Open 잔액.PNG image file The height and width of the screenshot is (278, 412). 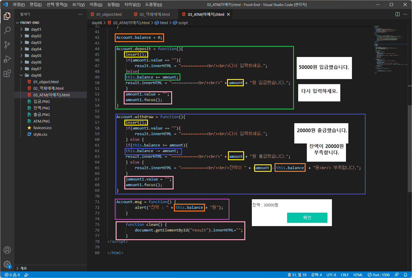42,108
